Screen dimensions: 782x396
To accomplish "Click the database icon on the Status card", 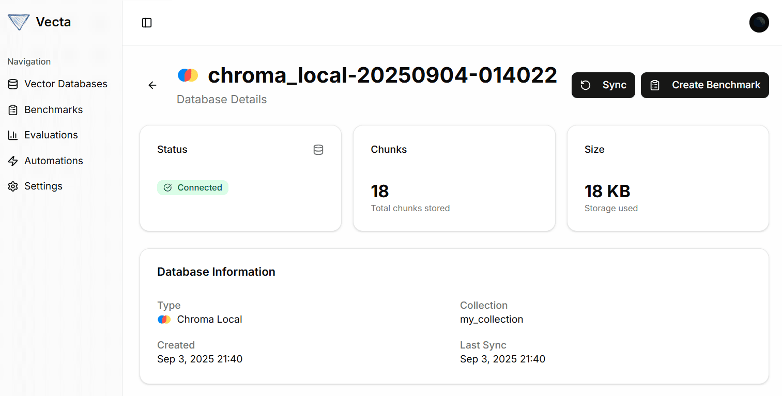I will 318,150.
